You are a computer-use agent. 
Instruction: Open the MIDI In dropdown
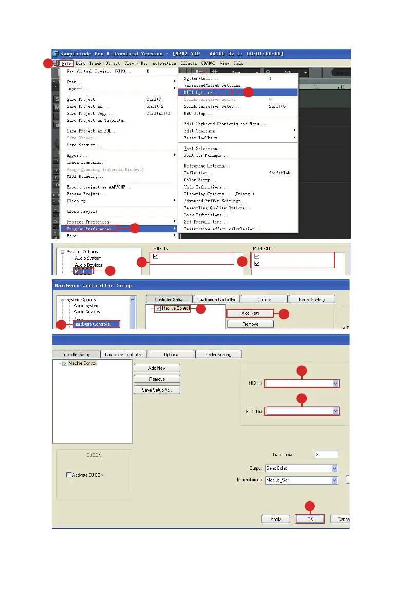tap(335, 384)
